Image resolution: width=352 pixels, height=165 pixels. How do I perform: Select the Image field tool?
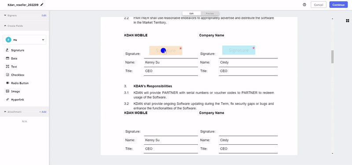(13, 91)
